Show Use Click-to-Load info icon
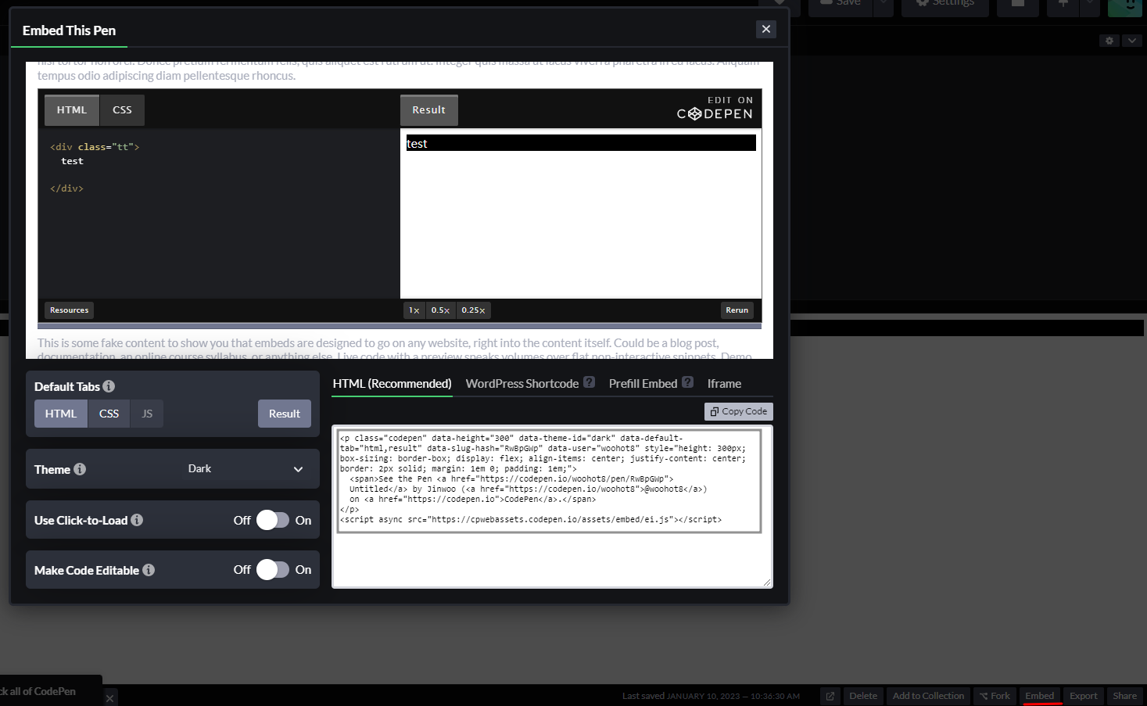1147x706 pixels. (x=137, y=520)
